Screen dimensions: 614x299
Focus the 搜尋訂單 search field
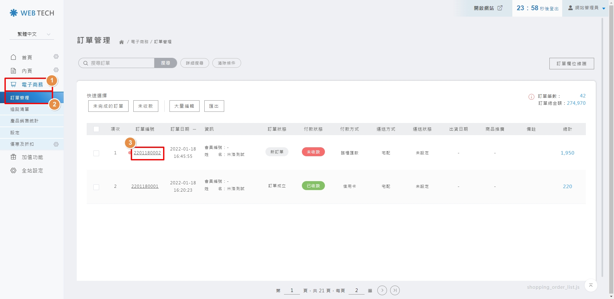click(x=120, y=63)
